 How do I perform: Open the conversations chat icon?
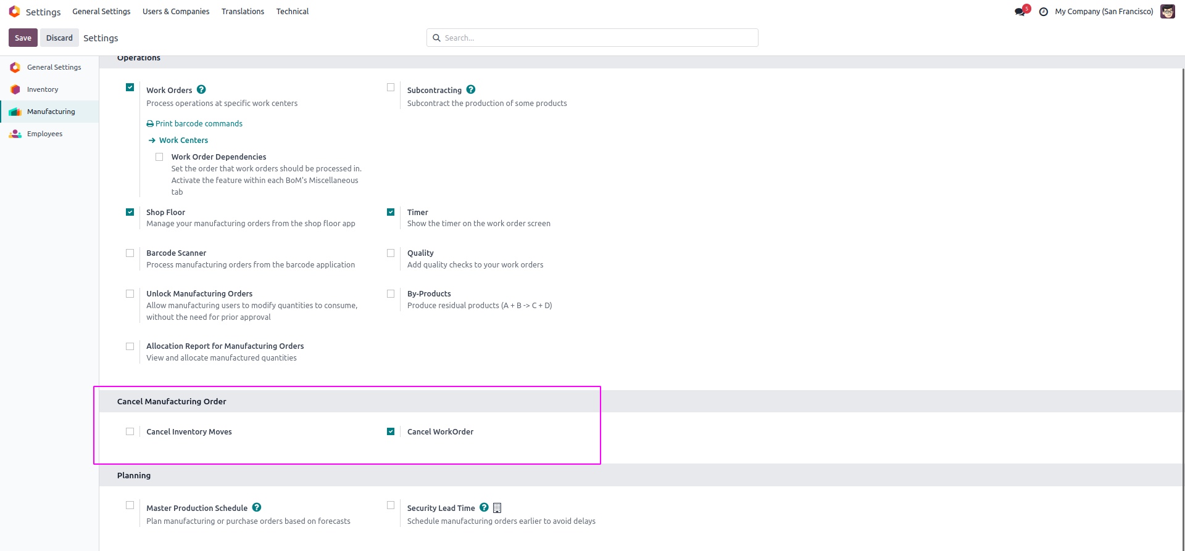tap(1020, 12)
